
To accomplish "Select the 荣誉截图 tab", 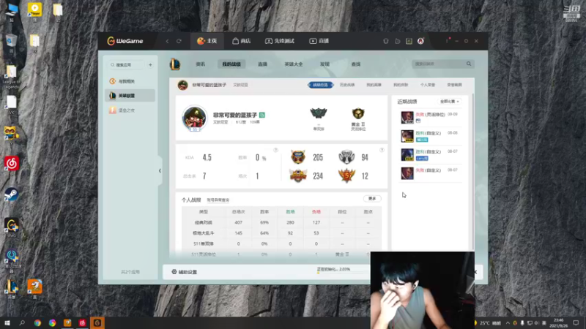I will point(454,85).
